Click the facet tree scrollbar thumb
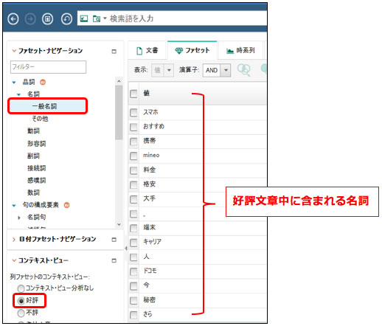This screenshot has height=326, width=382. coord(119,112)
